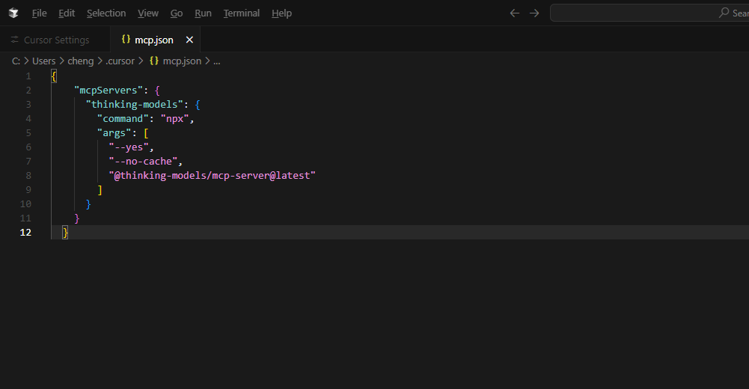The height and width of the screenshot is (389, 749).
Task: Close the mcp.json tab
Action: tap(189, 40)
